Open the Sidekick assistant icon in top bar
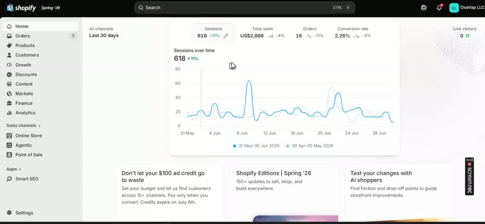 click(424, 8)
